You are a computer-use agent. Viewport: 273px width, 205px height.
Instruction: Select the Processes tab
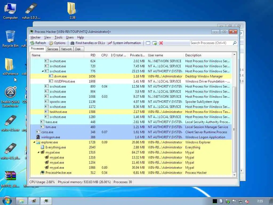pos(37,49)
